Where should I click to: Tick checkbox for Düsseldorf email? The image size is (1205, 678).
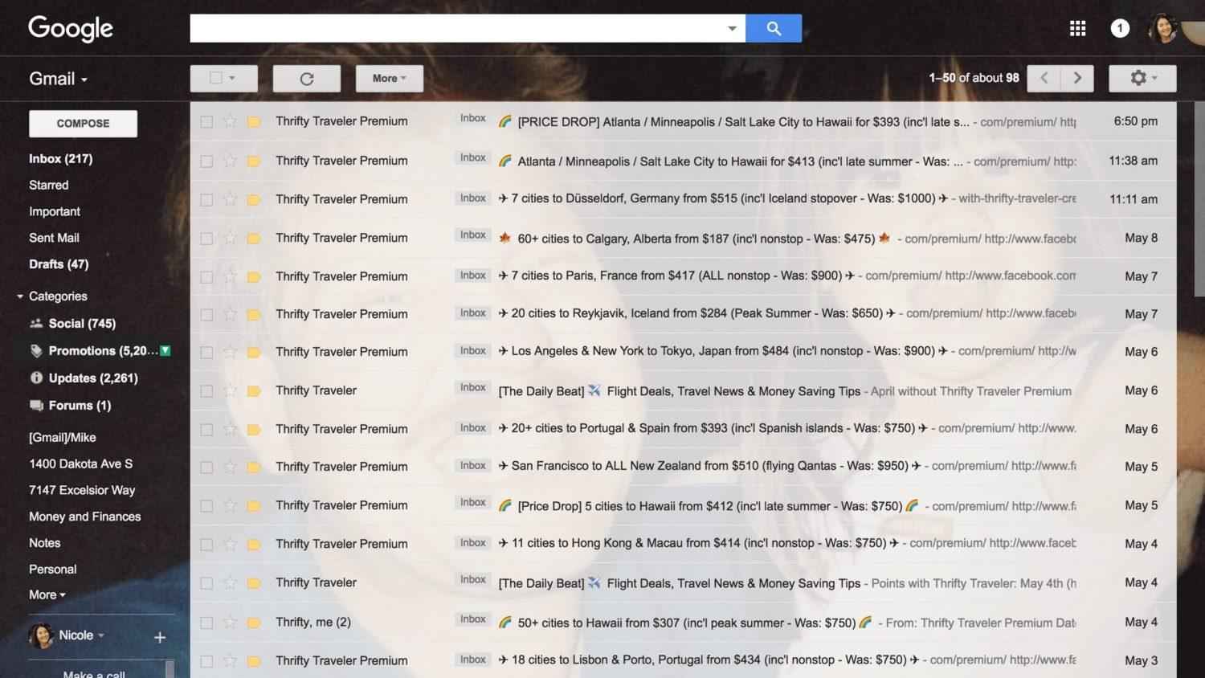coord(206,199)
